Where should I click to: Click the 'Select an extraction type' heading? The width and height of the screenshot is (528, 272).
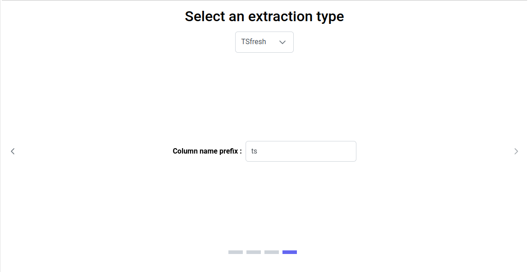pos(264,17)
